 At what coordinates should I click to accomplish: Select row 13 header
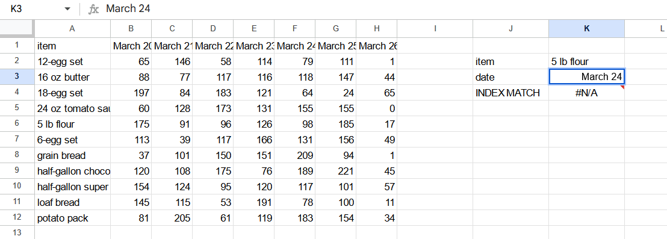point(17,232)
